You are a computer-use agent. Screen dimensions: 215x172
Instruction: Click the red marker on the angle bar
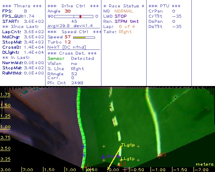(80, 16)
